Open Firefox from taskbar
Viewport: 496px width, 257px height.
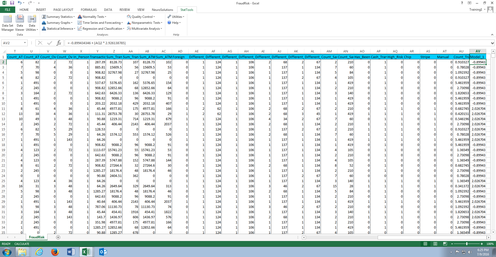[55, 252]
